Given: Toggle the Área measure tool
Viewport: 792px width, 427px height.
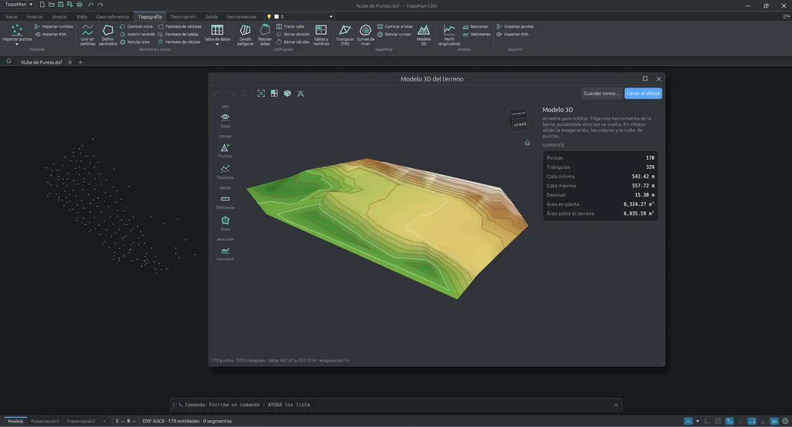Looking at the screenshot, I should tap(225, 223).
